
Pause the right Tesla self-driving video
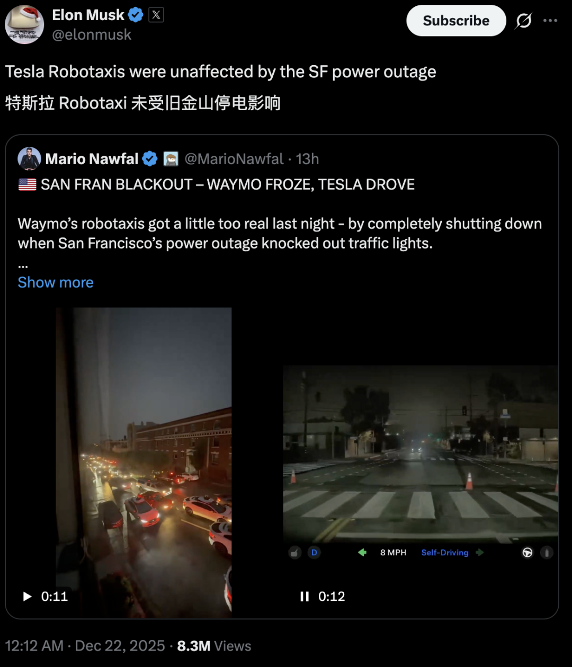[305, 597]
